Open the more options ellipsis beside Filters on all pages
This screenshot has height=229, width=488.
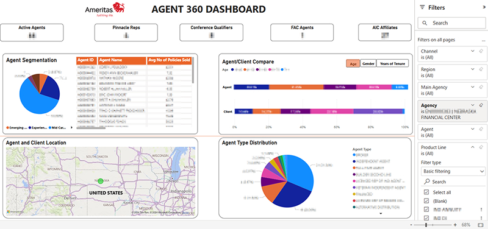pyautogui.click(x=483, y=40)
